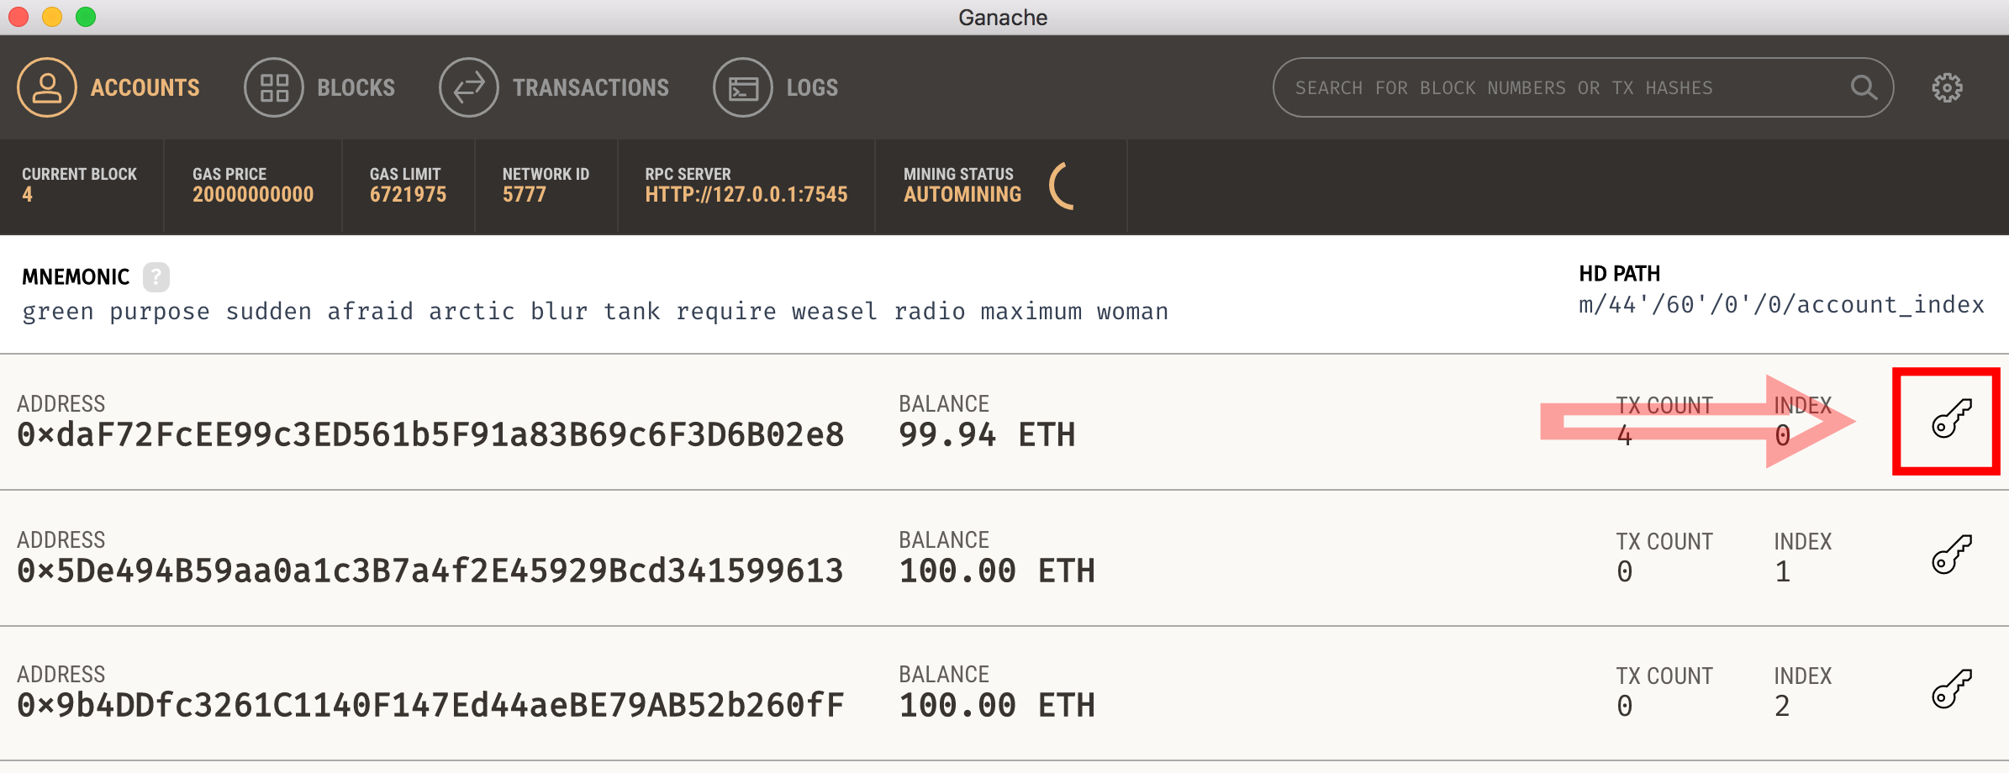This screenshot has height=773, width=2009.
Task: Select address 0x5De494B59aa0a1c3B7a4f2E45929Bcd341599613
Action: [x=430, y=571]
